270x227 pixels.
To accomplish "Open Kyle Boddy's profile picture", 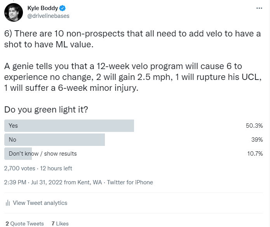I will 14,12.
